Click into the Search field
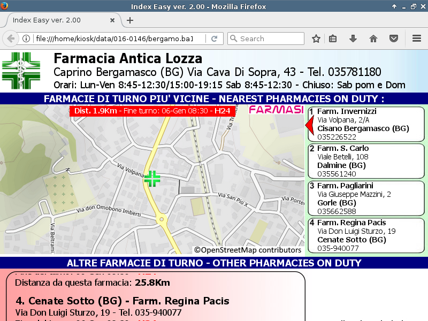This screenshot has width=428, height=321. click(270, 39)
